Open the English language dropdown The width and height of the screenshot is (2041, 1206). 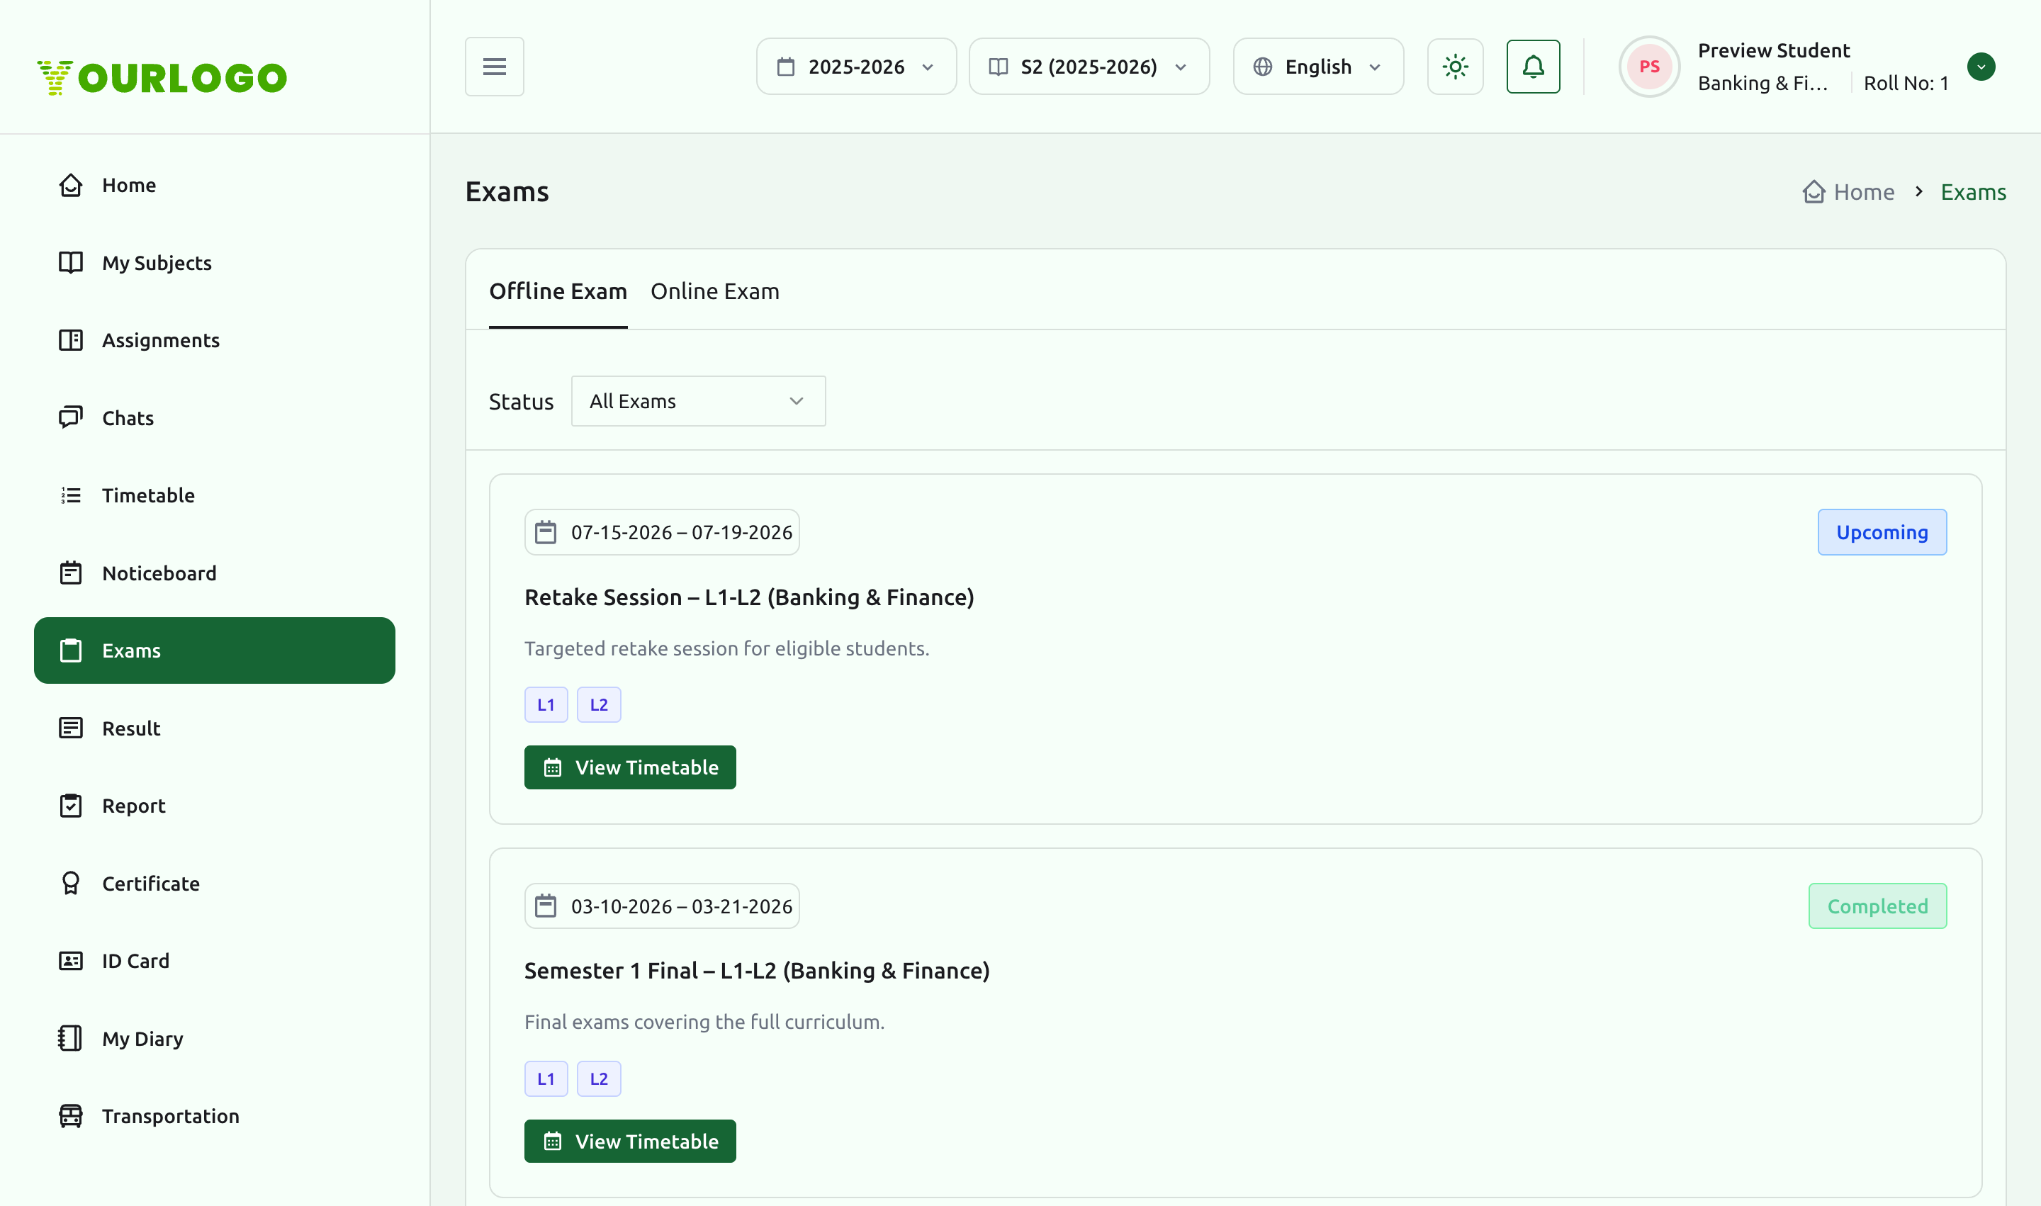click(1317, 67)
